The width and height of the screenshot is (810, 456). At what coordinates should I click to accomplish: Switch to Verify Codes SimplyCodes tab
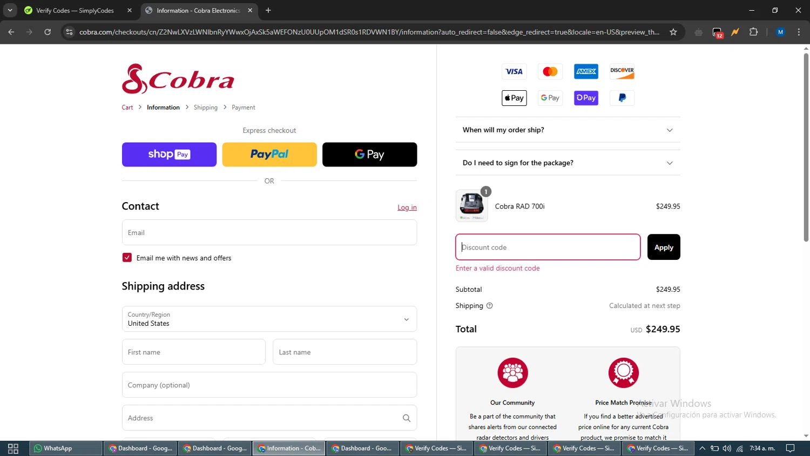(78, 10)
